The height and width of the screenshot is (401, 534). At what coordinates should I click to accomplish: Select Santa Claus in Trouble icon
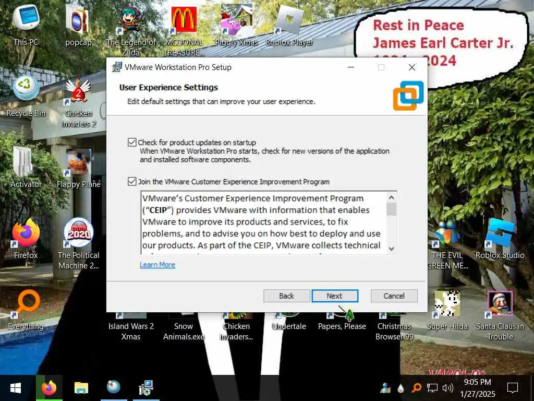500,315
